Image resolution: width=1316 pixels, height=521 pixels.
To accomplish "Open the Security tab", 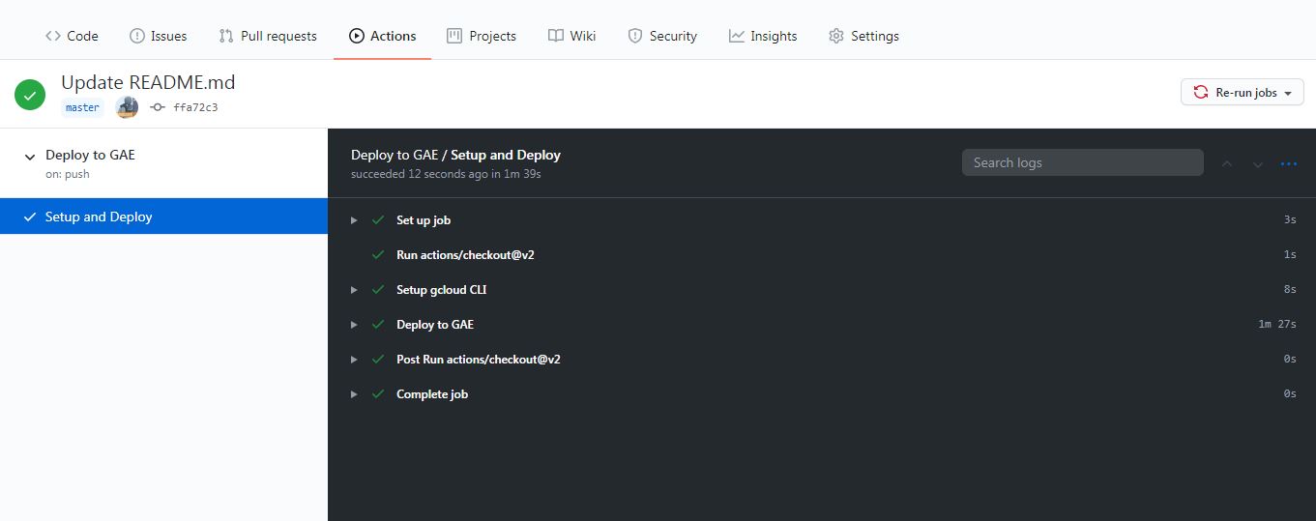I will [662, 36].
